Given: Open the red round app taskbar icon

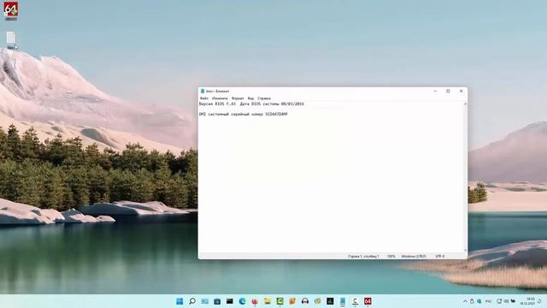Looking at the screenshot, I should (255, 301).
